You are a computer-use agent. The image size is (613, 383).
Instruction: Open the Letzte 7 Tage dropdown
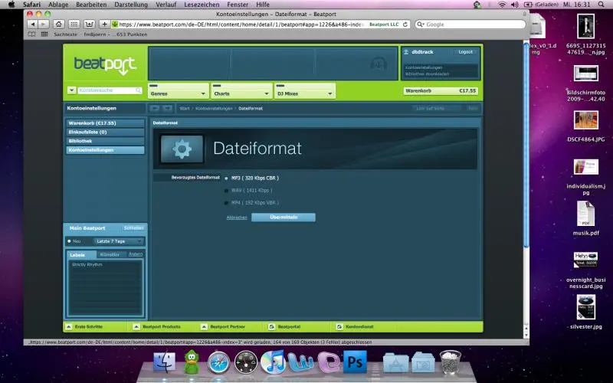(119, 241)
